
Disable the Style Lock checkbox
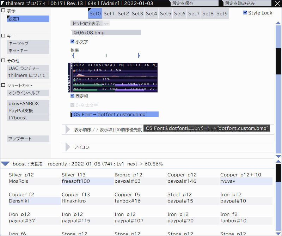tap(245, 12)
